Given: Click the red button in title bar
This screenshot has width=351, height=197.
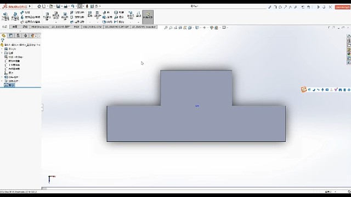Looking at the screenshot, I should [x=342, y=7].
